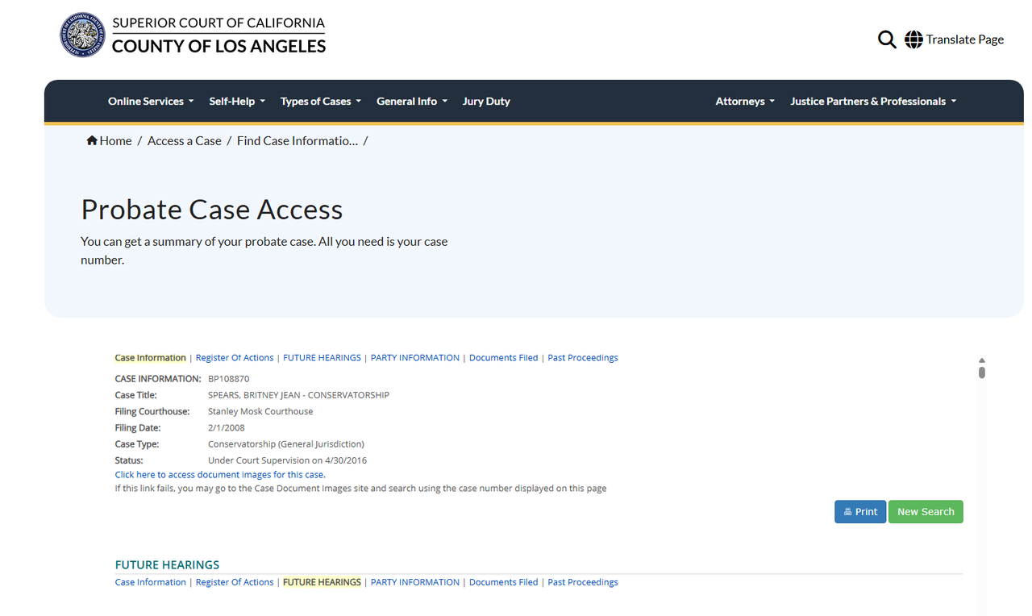Open the Access a Case breadcrumb
The image size is (1032, 616).
point(185,140)
